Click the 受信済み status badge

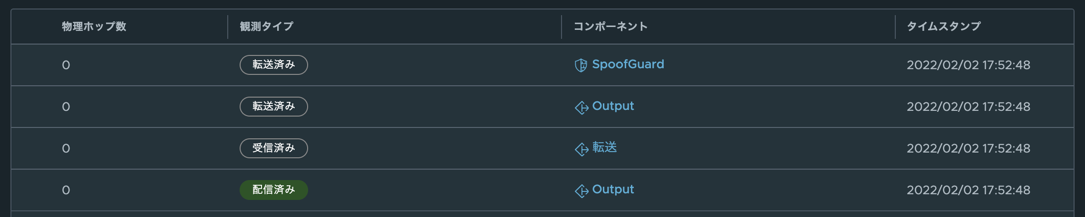point(273,148)
